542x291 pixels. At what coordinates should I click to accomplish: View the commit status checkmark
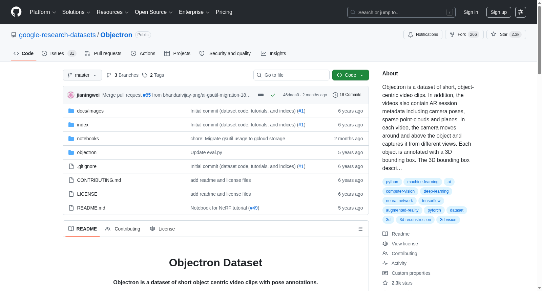coord(273,95)
